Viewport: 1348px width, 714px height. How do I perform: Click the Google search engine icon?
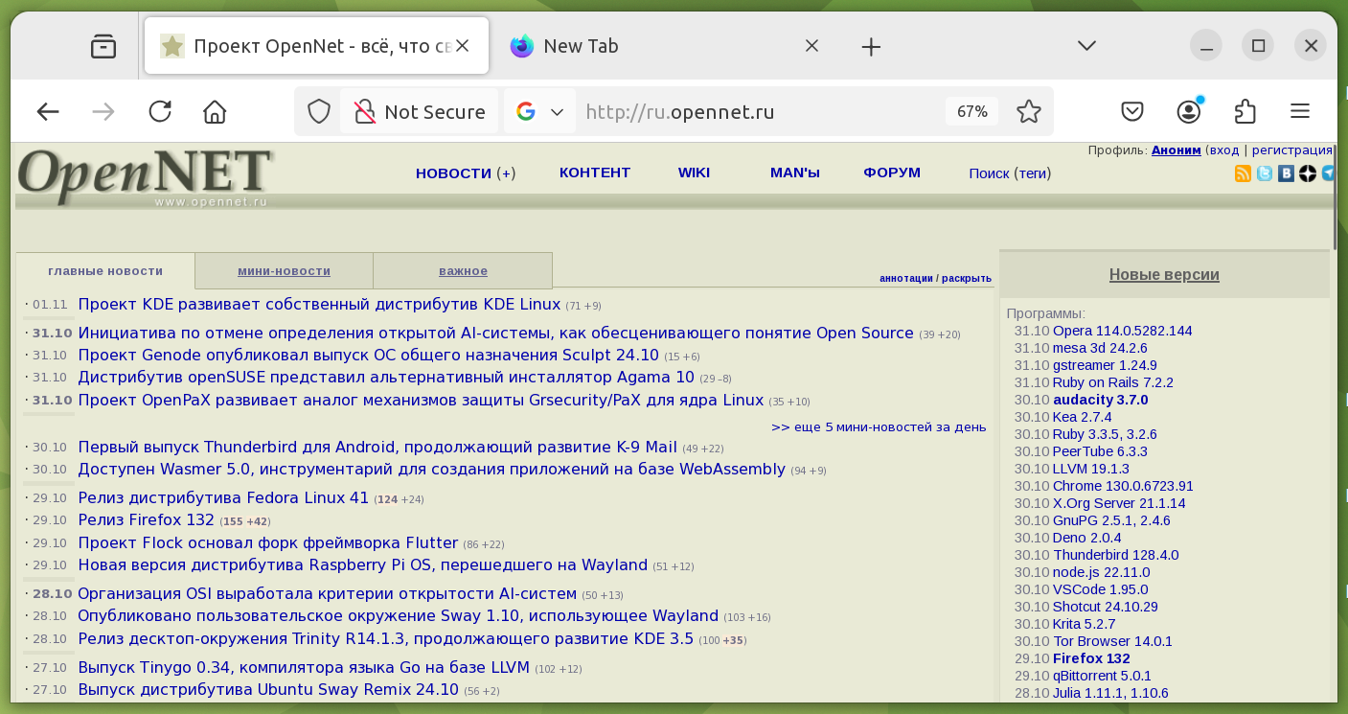pyautogui.click(x=525, y=112)
